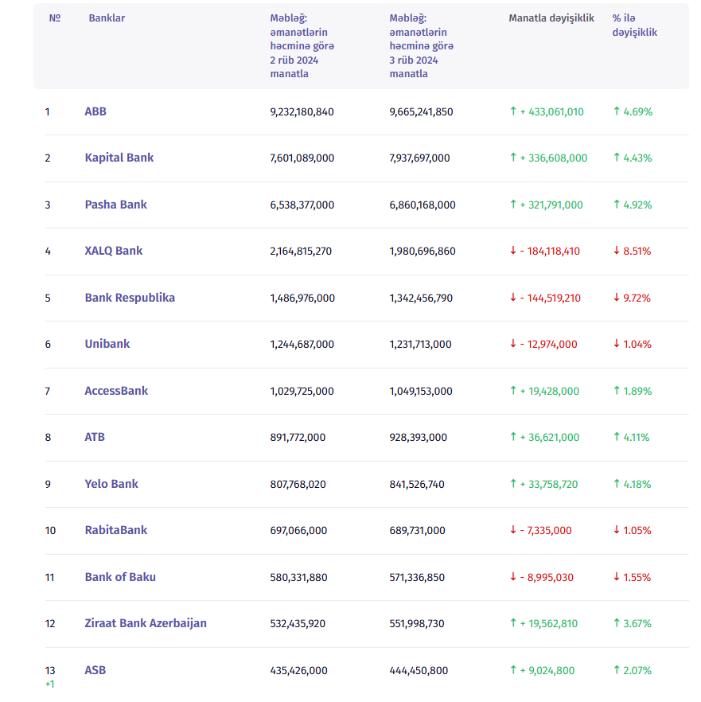
Task: Select Unibank's value 1,244,687,000
Action: coord(302,345)
